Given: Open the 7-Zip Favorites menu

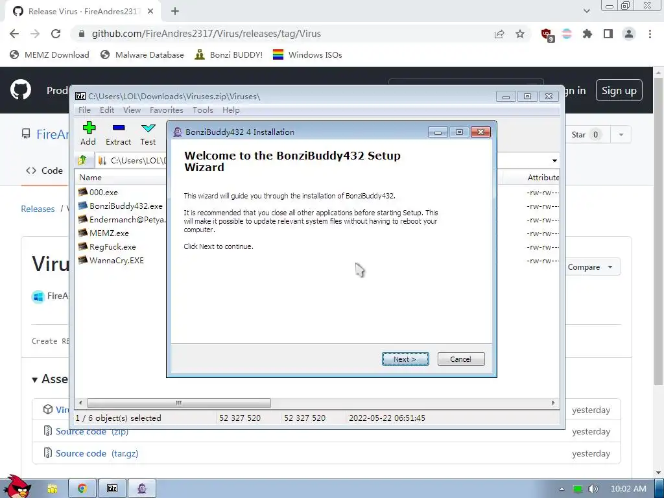Looking at the screenshot, I should tap(167, 110).
